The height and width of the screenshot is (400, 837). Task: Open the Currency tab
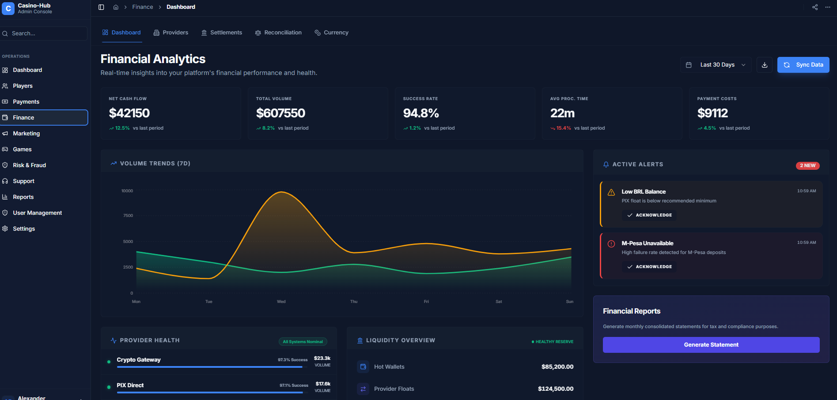point(331,32)
